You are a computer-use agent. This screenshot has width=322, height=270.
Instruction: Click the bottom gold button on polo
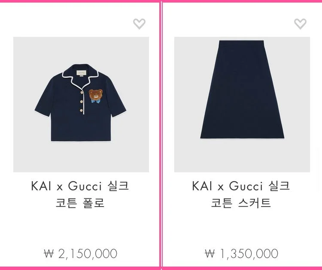(x=82, y=111)
